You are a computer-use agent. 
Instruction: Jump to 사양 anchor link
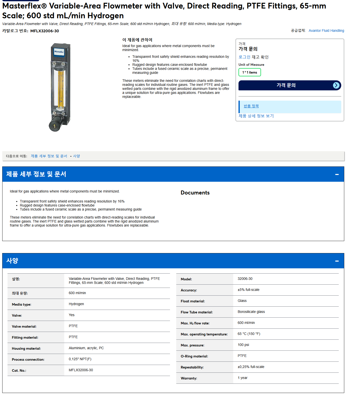click(76, 156)
